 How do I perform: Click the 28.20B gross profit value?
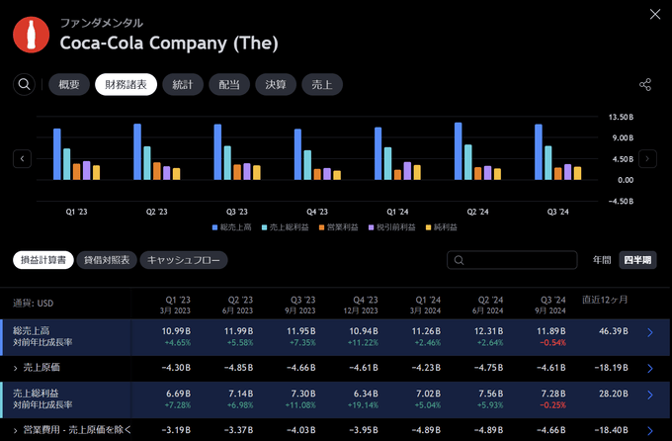click(x=614, y=394)
